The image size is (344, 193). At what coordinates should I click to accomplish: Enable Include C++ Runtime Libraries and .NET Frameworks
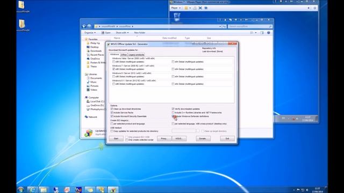(x=173, y=113)
